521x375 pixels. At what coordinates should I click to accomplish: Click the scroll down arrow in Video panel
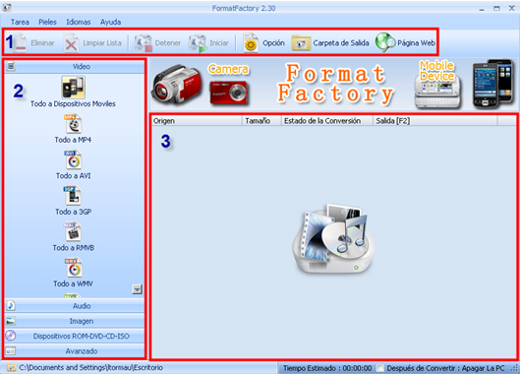(137, 289)
